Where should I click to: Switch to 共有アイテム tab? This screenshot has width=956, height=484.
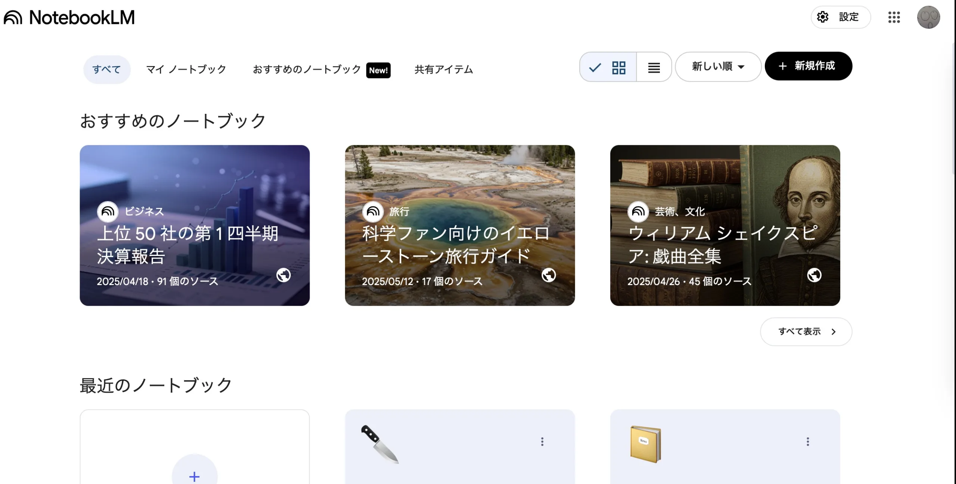tap(444, 69)
